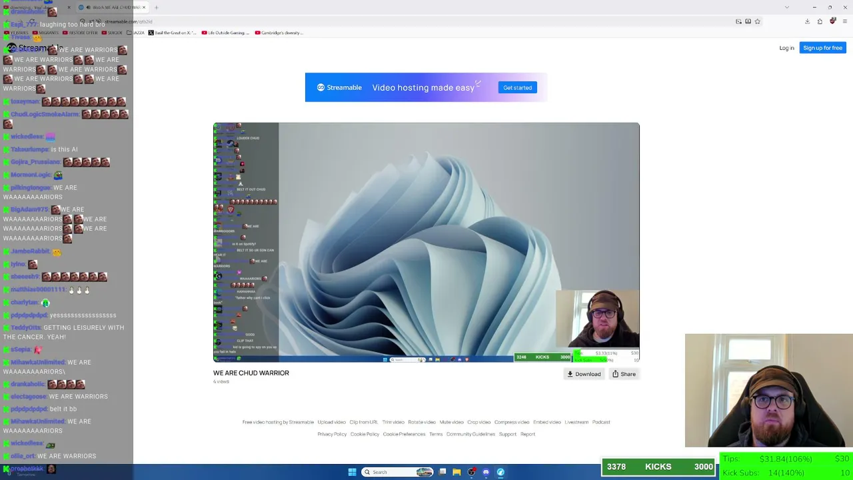Click the picture-in-picture icon in the address bar

738,21
